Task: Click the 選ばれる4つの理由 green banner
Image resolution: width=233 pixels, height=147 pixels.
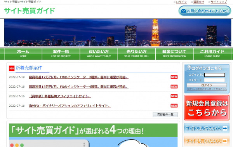Action: pos(93,130)
